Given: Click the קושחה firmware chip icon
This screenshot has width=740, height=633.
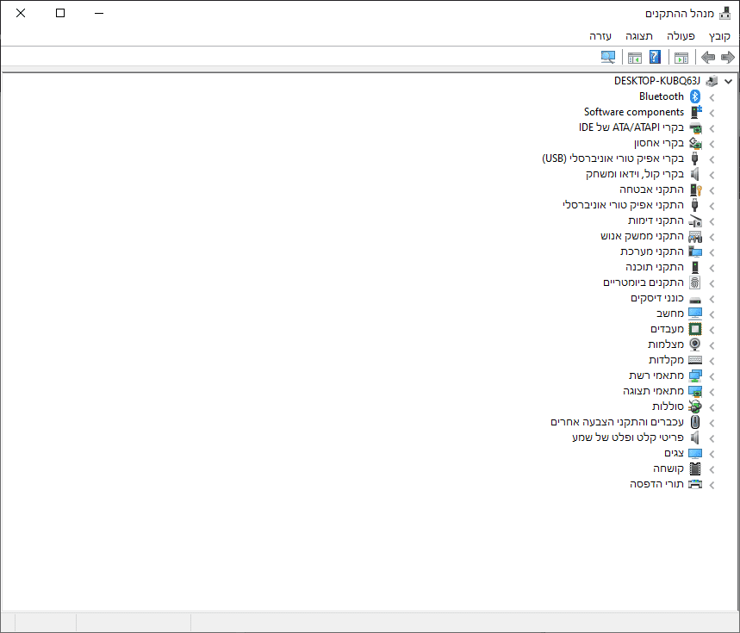Looking at the screenshot, I should (x=695, y=469).
